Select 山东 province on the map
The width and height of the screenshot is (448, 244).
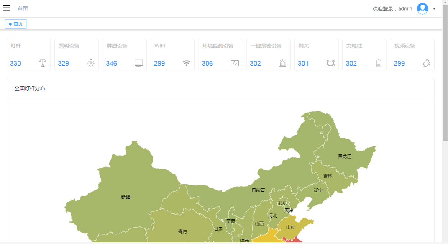290,228
